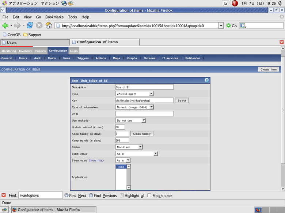285x213 pixels.
Task: Open the CentOS bookmark
Action: (11, 35)
